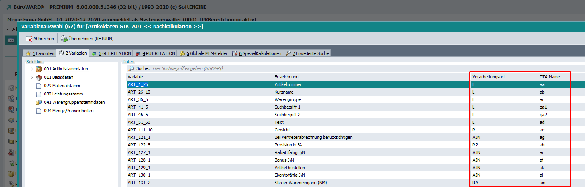Screen dimensions: 585x187
Task: Select the 001 Artikelstammdaten folder icon
Action: pyautogui.click(x=39, y=69)
